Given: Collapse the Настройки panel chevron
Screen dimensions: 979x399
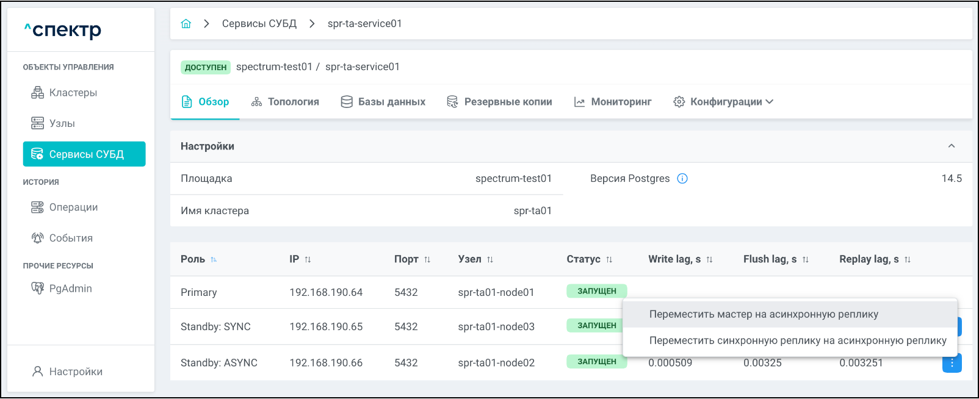Looking at the screenshot, I should [951, 146].
